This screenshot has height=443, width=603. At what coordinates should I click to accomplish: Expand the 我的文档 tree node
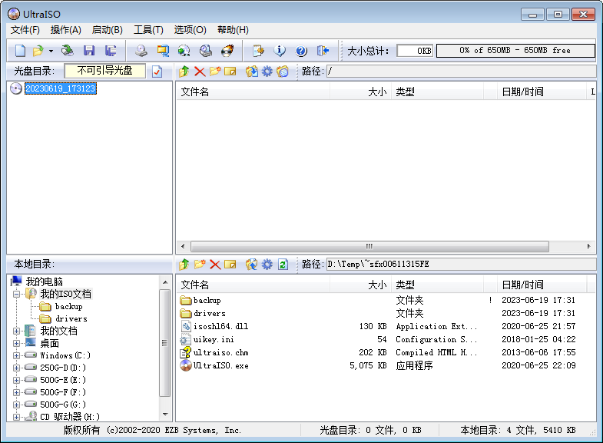point(17,331)
